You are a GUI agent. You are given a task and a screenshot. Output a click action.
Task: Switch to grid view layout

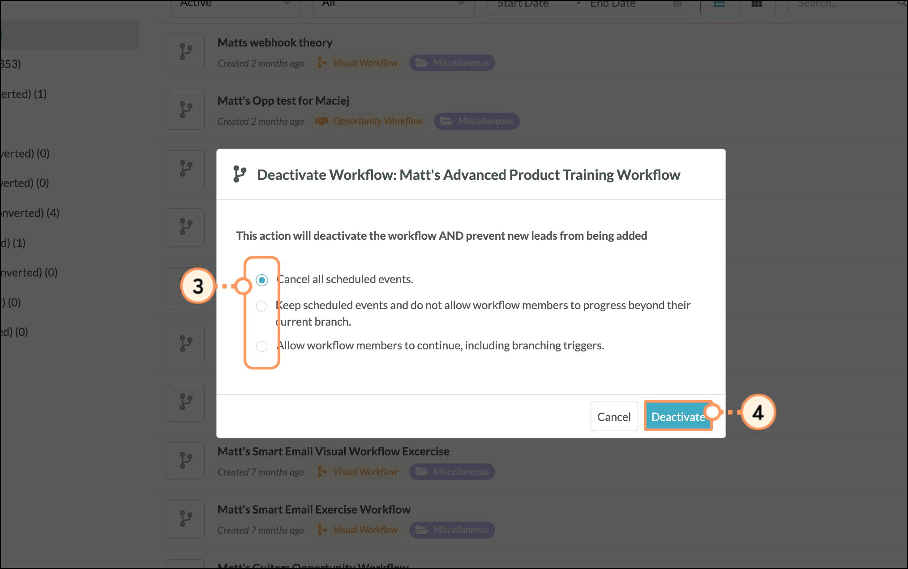click(757, 5)
